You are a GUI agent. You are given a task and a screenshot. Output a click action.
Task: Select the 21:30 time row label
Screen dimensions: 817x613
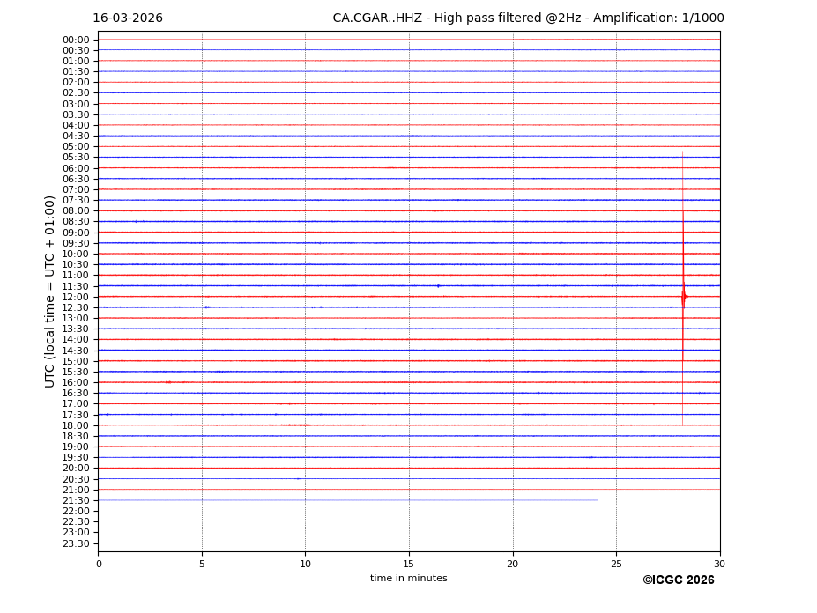coord(76,500)
